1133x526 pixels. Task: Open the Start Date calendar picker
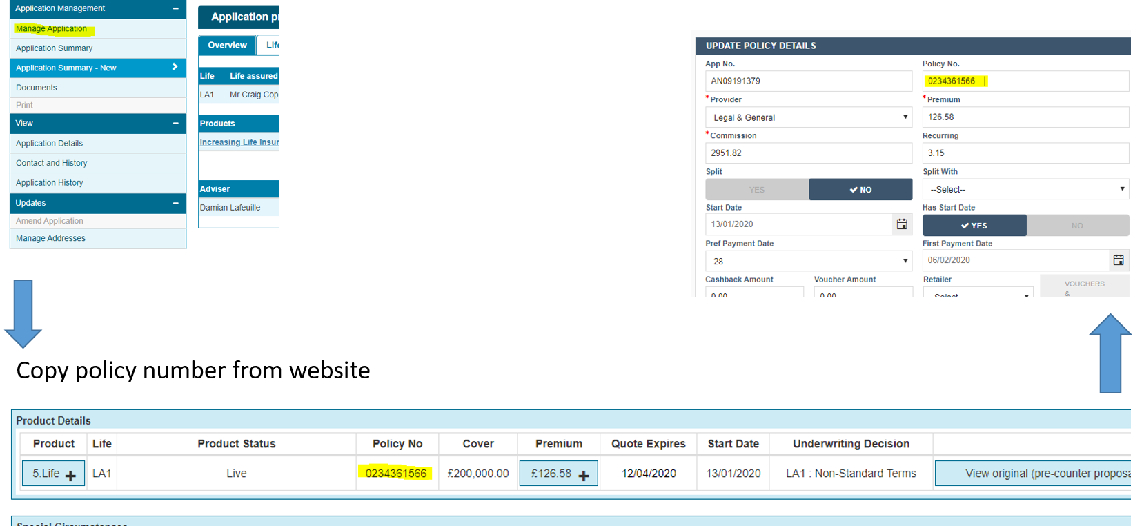coord(901,224)
